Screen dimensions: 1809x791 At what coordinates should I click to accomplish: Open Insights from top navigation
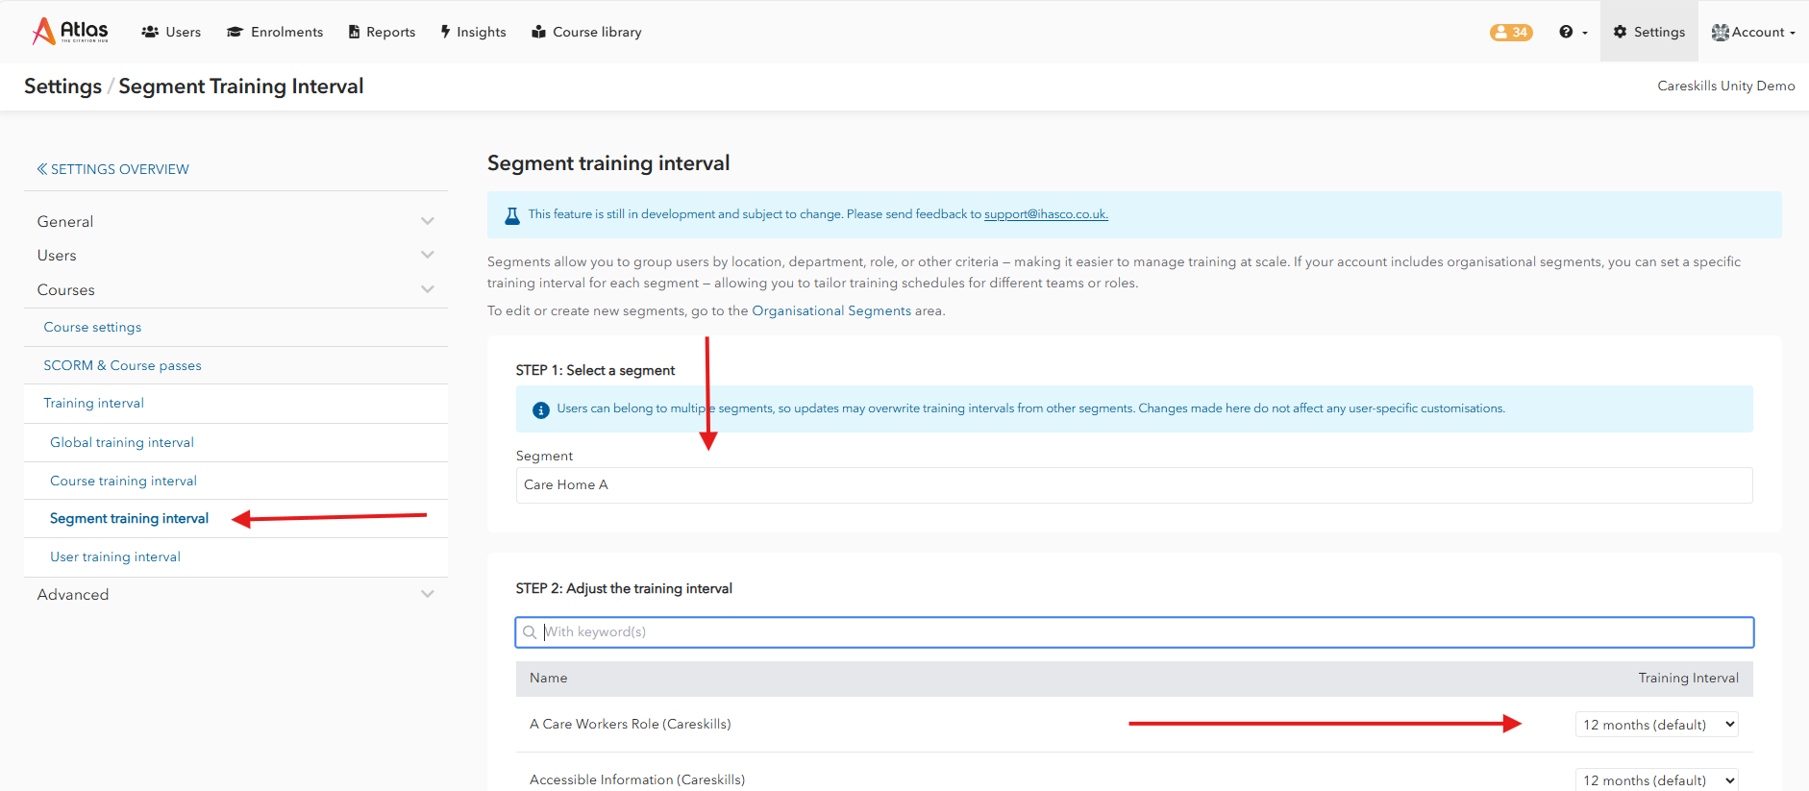[473, 32]
